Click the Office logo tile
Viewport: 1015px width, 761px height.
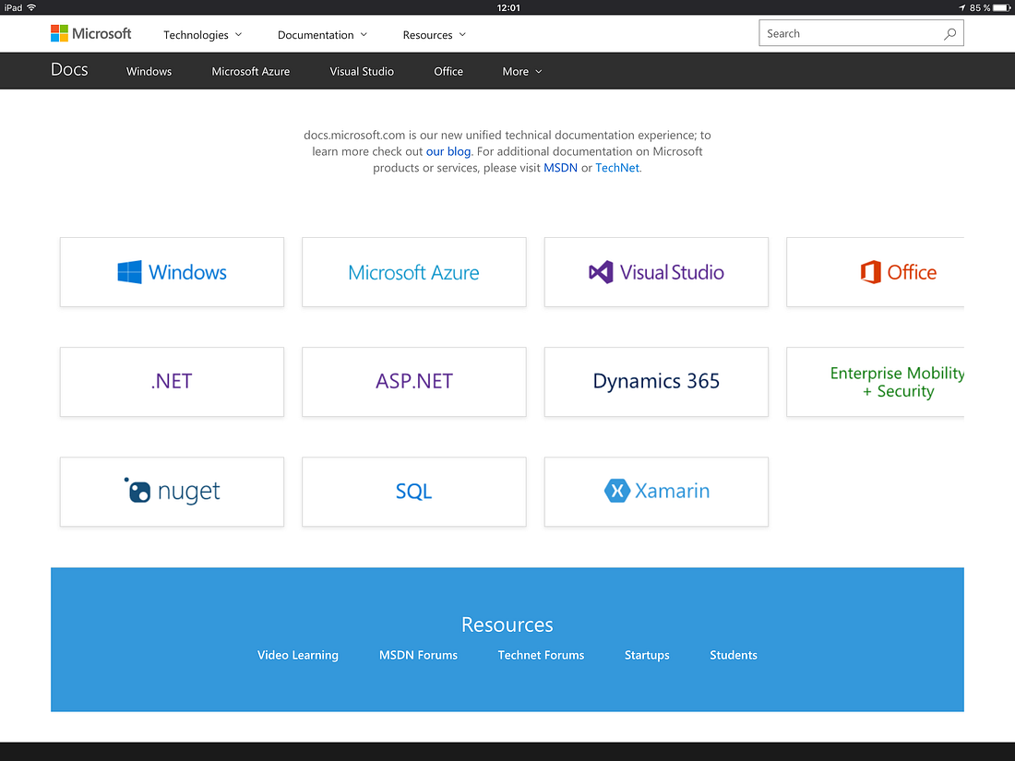(875, 272)
